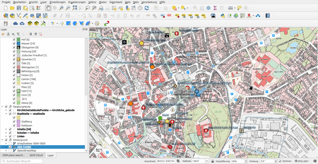Open the Processing toolbox gear icon
Image resolution: width=318 pixels, height=164 pixels.
click(x=208, y=8)
